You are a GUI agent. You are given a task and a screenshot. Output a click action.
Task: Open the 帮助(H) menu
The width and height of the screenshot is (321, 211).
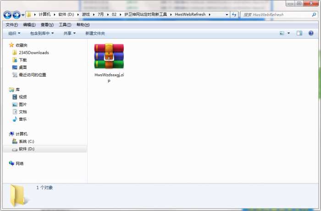[x=83, y=25]
